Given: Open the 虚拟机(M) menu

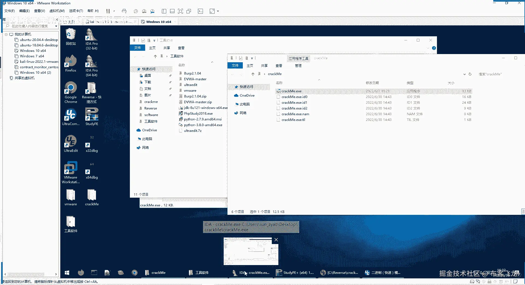Looking at the screenshot, I should (57, 11).
